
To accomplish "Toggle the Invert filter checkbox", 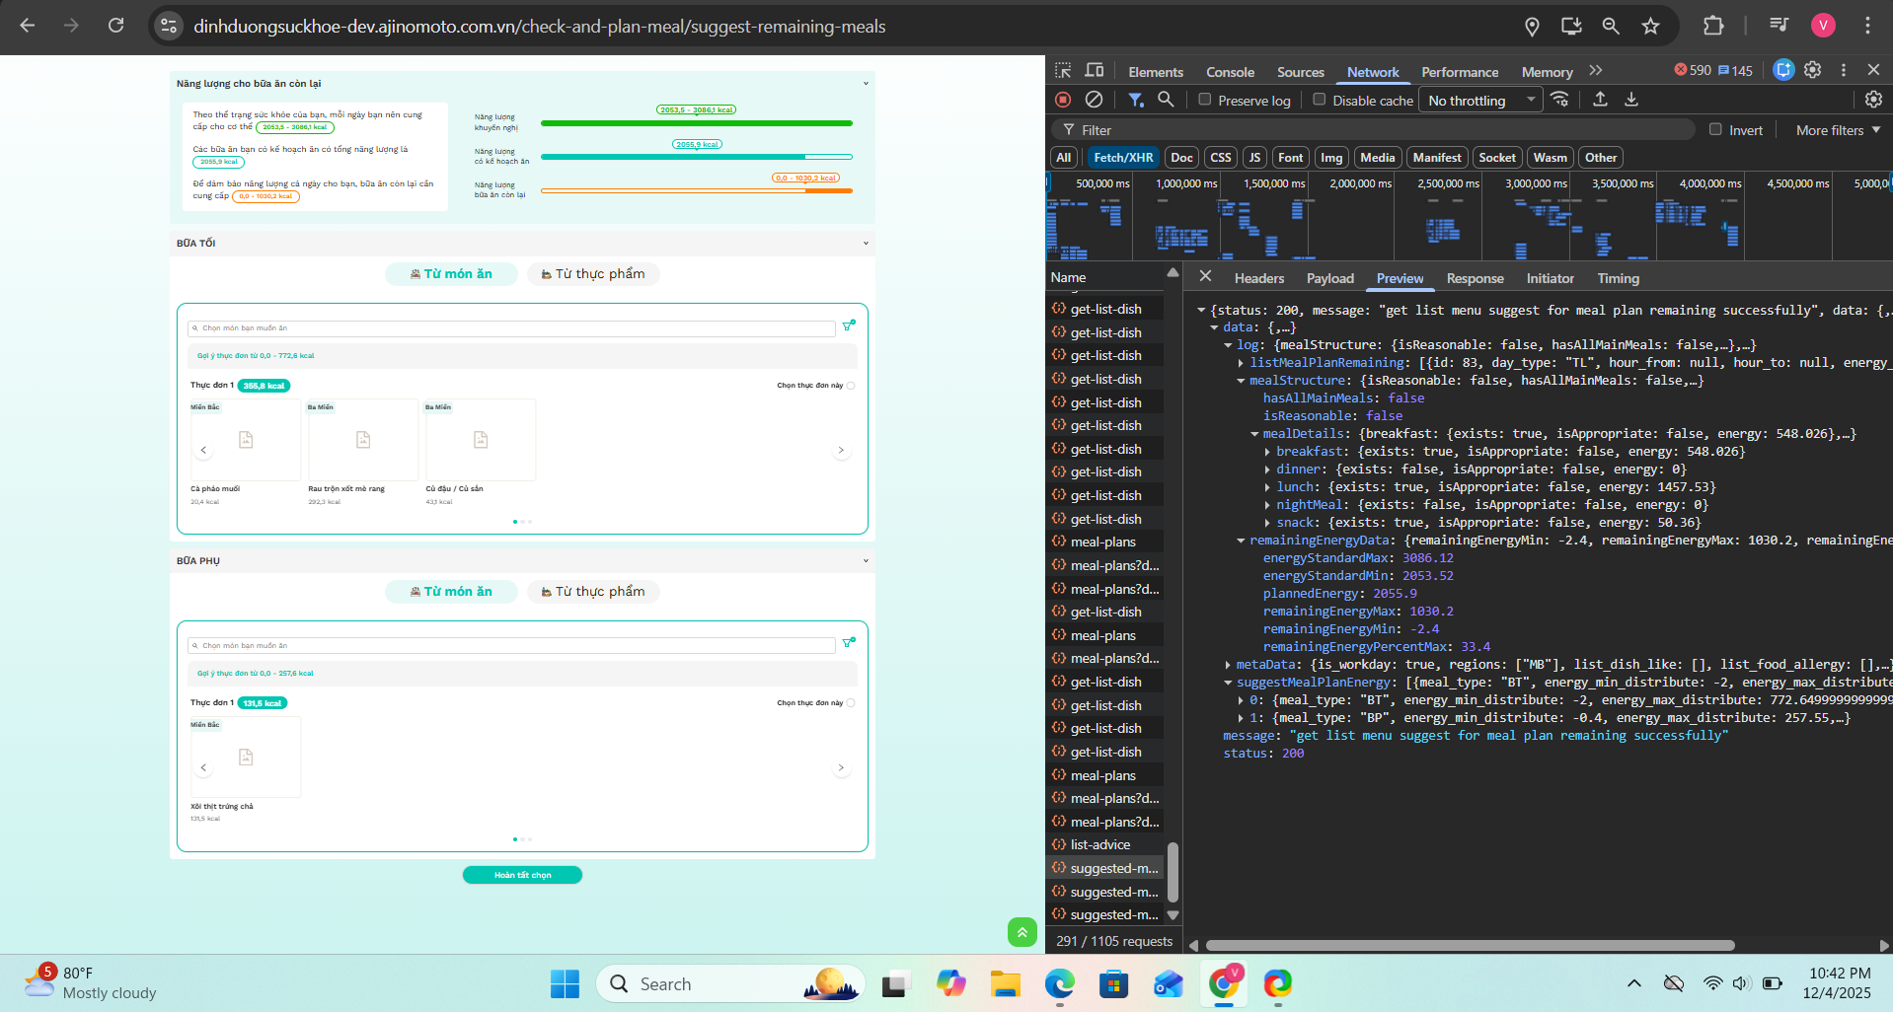I will pyautogui.click(x=1715, y=129).
